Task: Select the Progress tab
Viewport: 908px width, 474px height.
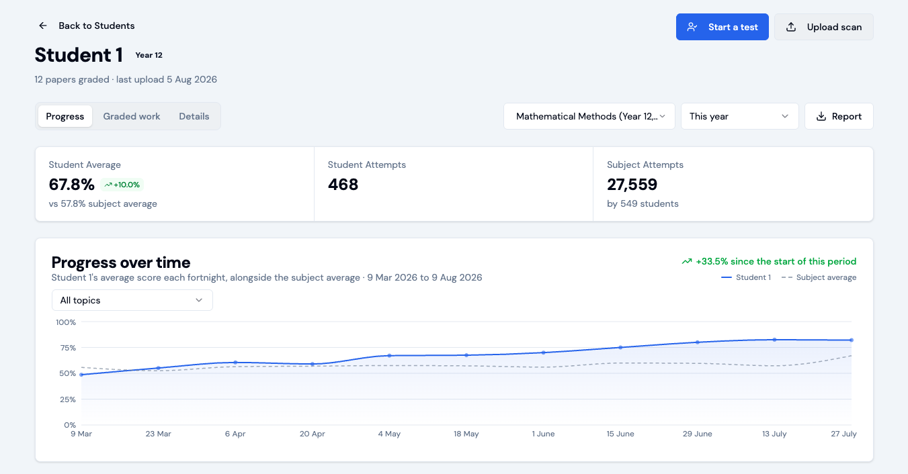Action: coord(65,116)
